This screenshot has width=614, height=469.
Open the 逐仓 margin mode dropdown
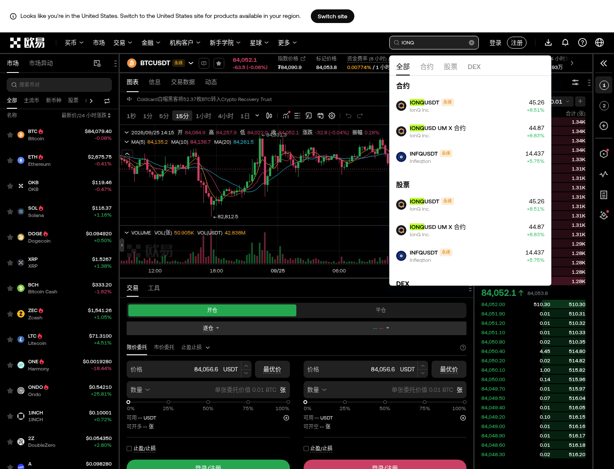[211, 328]
